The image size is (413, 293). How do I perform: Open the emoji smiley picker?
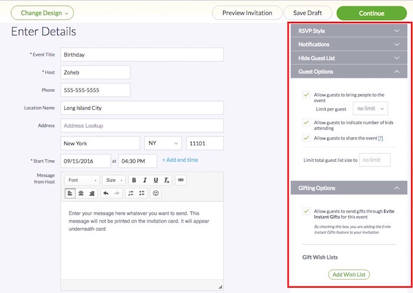pyautogui.click(x=156, y=193)
